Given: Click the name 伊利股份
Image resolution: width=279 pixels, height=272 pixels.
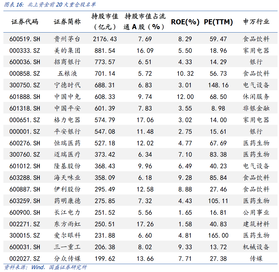Looking at the screenshot, I should (67, 189).
